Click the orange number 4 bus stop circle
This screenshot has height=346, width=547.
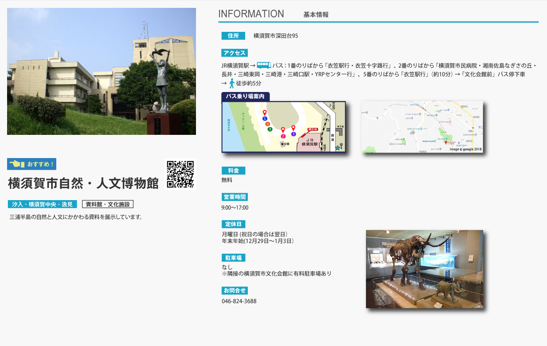click(268, 124)
